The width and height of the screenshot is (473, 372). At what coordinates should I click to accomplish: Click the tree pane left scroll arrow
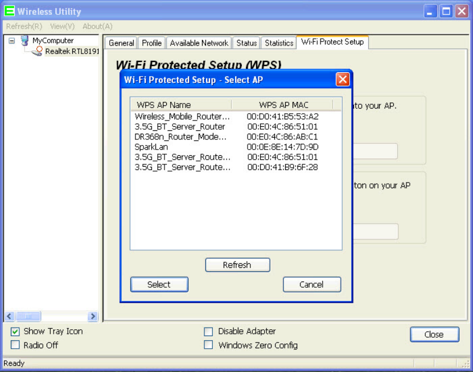9,316
